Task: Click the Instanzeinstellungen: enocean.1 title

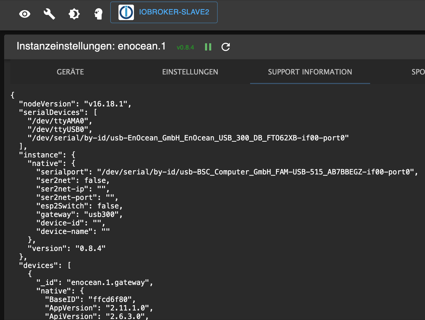Action: click(x=91, y=46)
